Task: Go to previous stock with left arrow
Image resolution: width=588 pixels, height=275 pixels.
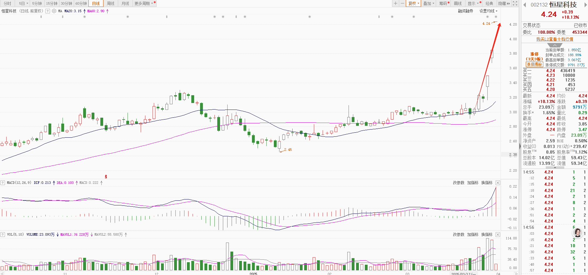Action: coord(525,5)
